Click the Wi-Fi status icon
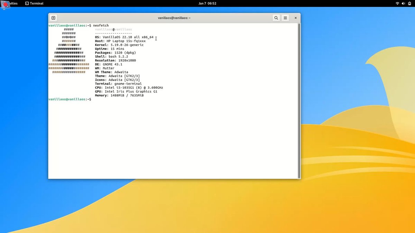 click(x=398, y=3)
